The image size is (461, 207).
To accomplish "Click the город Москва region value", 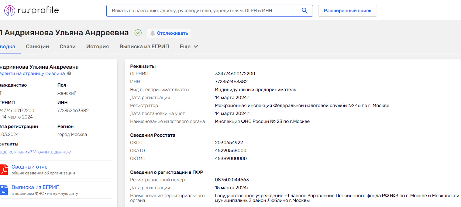I will (72, 134).
